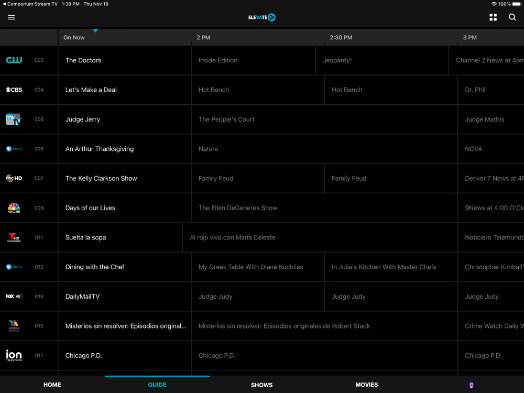Open Suelta la sopa
The width and height of the screenshot is (524, 393).
tap(121, 237)
